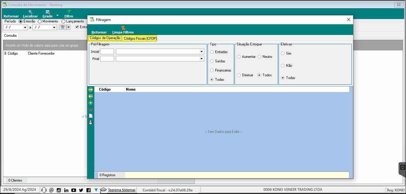The width and height of the screenshot is (406, 194).
Task: Select Lançamento period radio button
Action: click(x=63, y=21)
